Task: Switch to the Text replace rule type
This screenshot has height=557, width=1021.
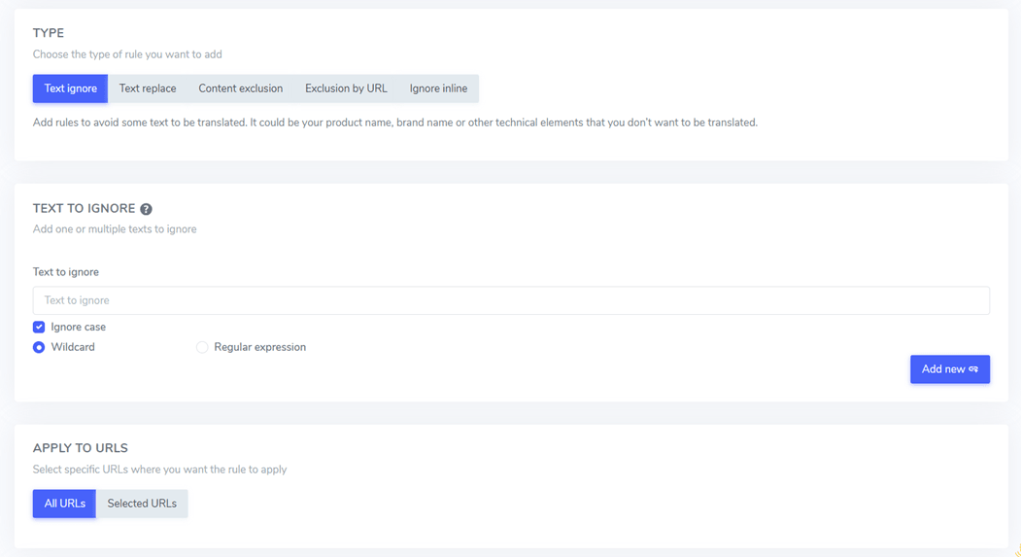Action: 148,88
